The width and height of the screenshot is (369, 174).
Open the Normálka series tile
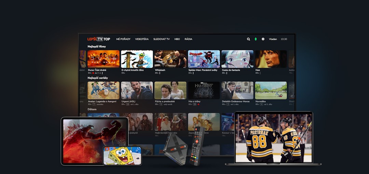pyautogui.click(x=271, y=90)
